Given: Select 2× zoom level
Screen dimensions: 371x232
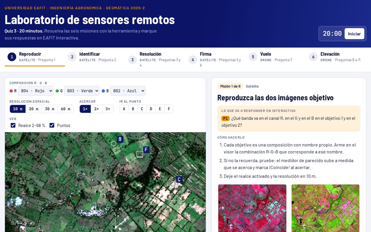Looking at the screenshot, I should point(97,109).
